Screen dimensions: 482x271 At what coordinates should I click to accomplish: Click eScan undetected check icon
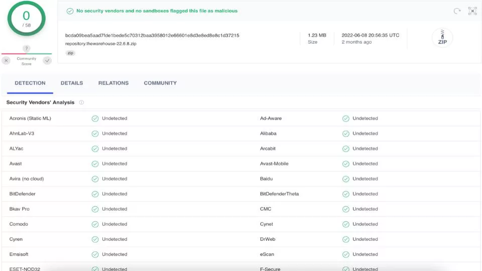tap(346, 254)
